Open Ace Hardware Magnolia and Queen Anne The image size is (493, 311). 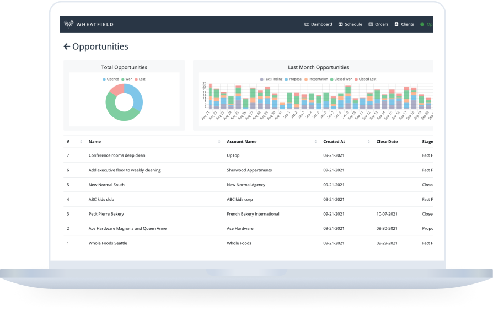point(127,229)
